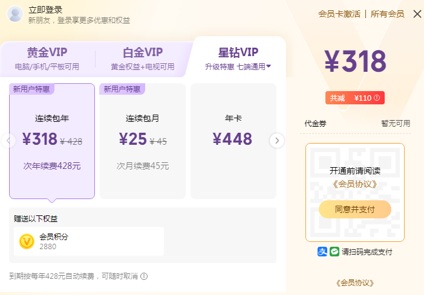This screenshot has height=295, width=424.
Task: Close the membership purchase dialog
Action: pos(417,14)
